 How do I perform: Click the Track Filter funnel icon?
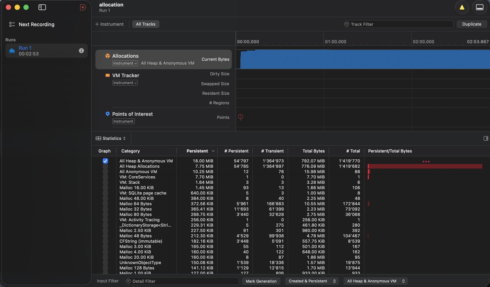pyautogui.click(x=347, y=24)
